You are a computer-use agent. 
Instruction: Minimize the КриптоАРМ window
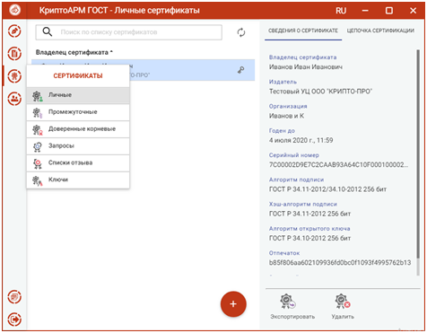pos(365,11)
